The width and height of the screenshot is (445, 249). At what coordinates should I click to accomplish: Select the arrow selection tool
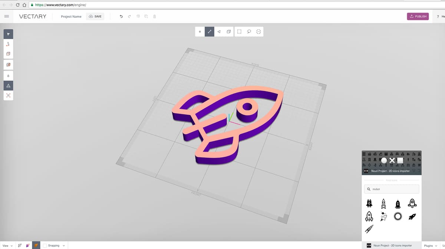coord(9,34)
